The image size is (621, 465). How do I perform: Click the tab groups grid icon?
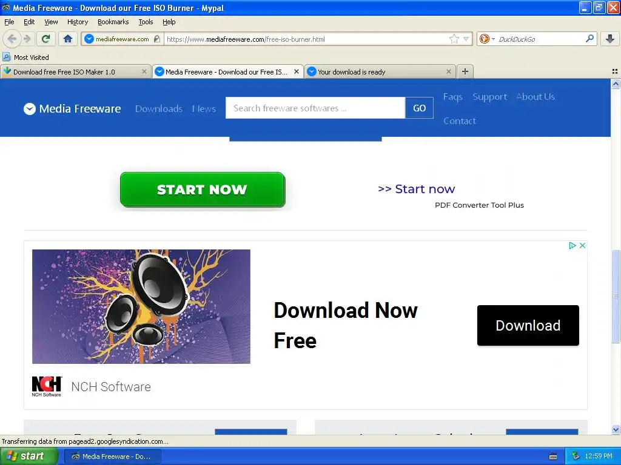point(615,71)
